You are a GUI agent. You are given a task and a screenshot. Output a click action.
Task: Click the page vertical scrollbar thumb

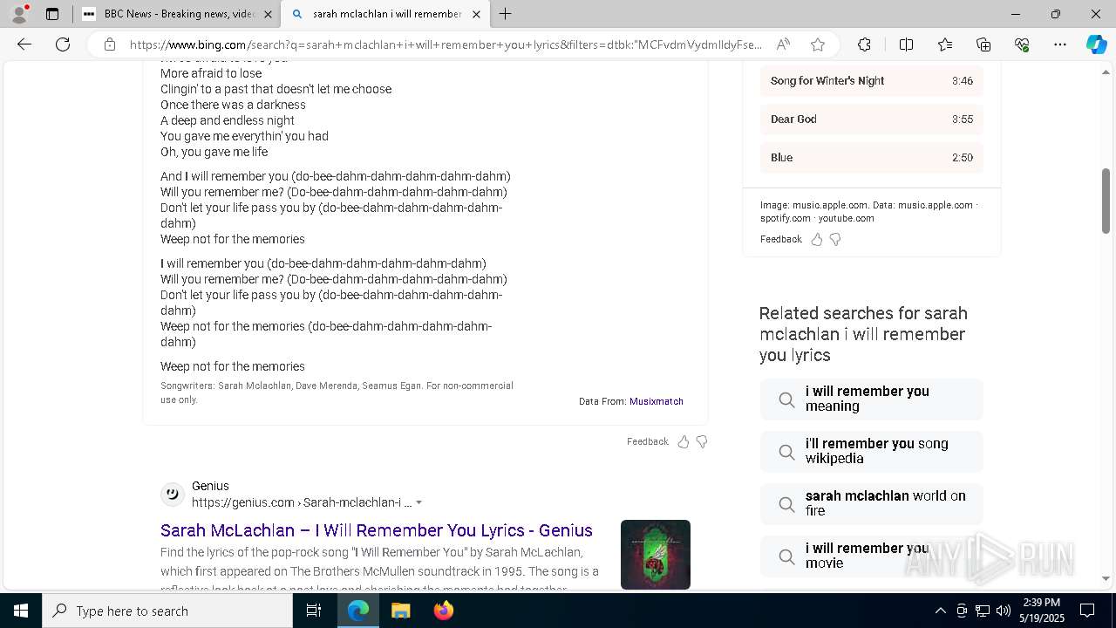pos(1106,201)
